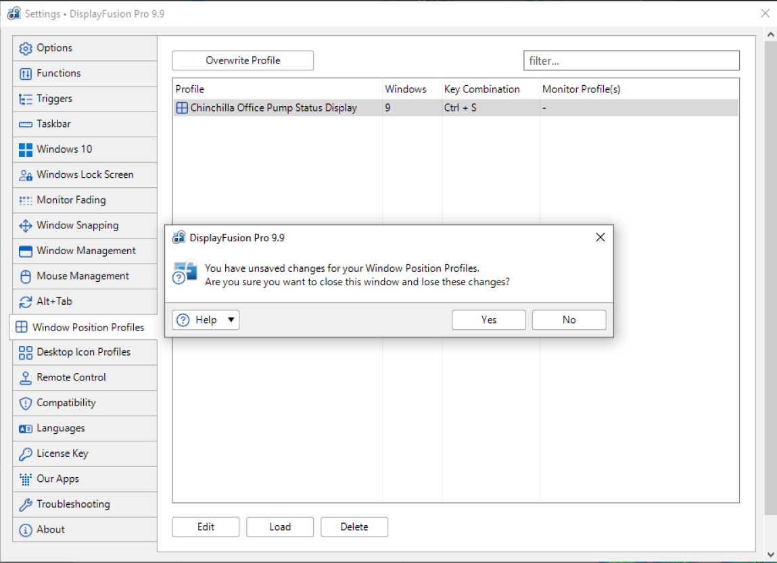The height and width of the screenshot is (563, 777).
Task: Click the Compatibility shield icon
Action: pyautogui.click(x=26, y=403)
